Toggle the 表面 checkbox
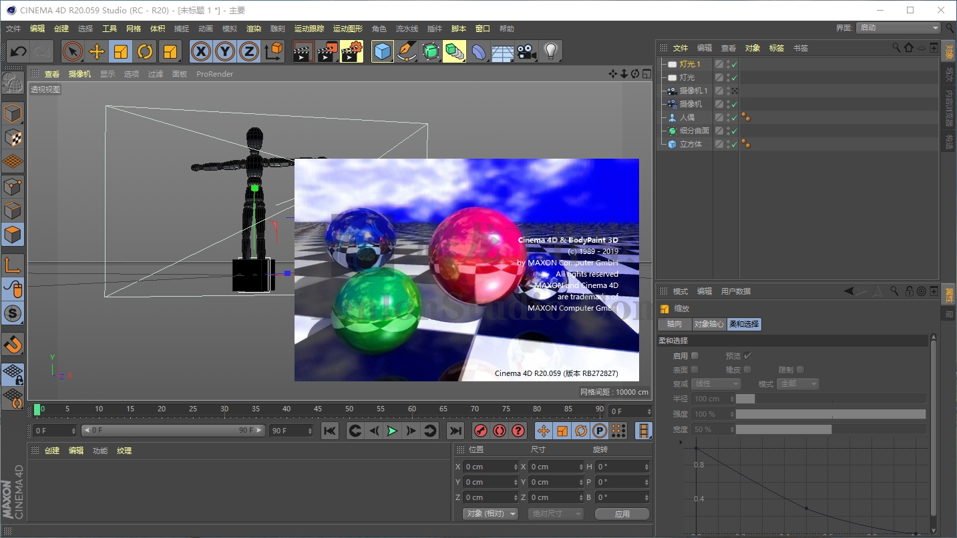This screenshot has width=957, height=538. tap(695, 369)
